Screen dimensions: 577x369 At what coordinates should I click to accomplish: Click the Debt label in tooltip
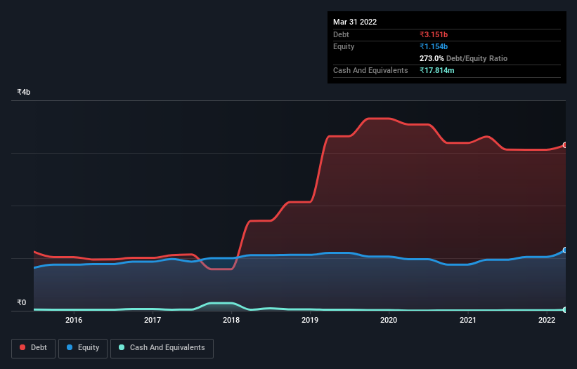click(x=341, y=34)
